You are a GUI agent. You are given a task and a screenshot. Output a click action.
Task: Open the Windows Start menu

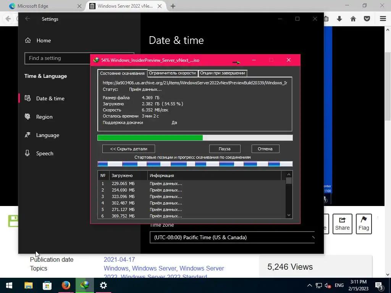(9, 285)
